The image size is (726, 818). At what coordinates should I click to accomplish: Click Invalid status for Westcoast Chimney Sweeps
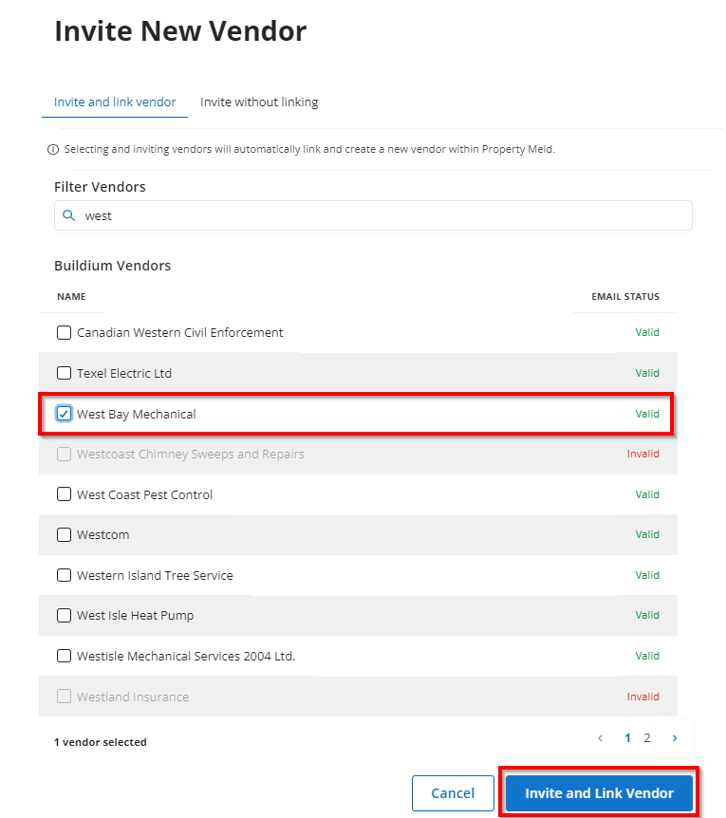(x=643, y=454)
